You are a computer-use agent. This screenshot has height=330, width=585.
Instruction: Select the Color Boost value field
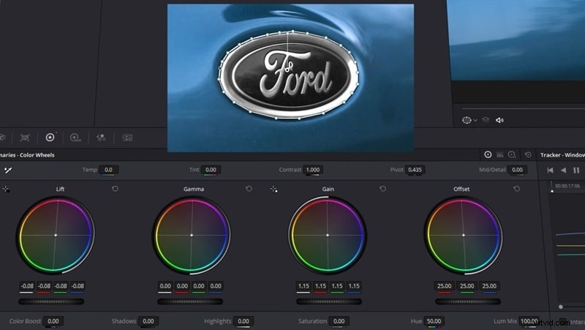pyautogui.click(x=53, y=321)
